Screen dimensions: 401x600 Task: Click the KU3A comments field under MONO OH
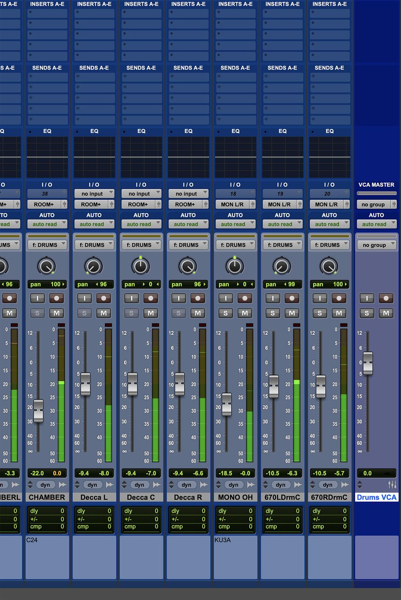(235, 557)
